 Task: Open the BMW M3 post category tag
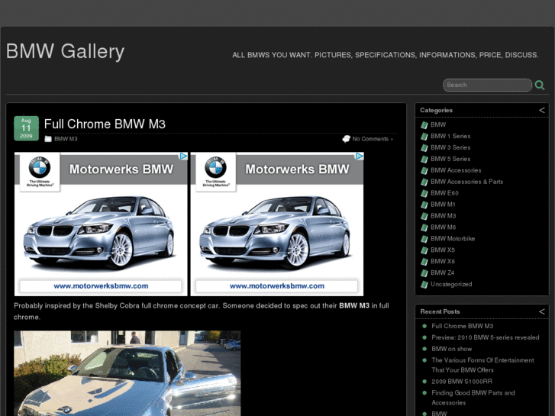click(x=66, y=139)
